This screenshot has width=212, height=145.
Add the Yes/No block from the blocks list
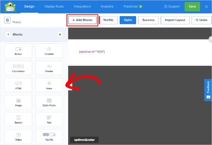[x=49, y=136]
